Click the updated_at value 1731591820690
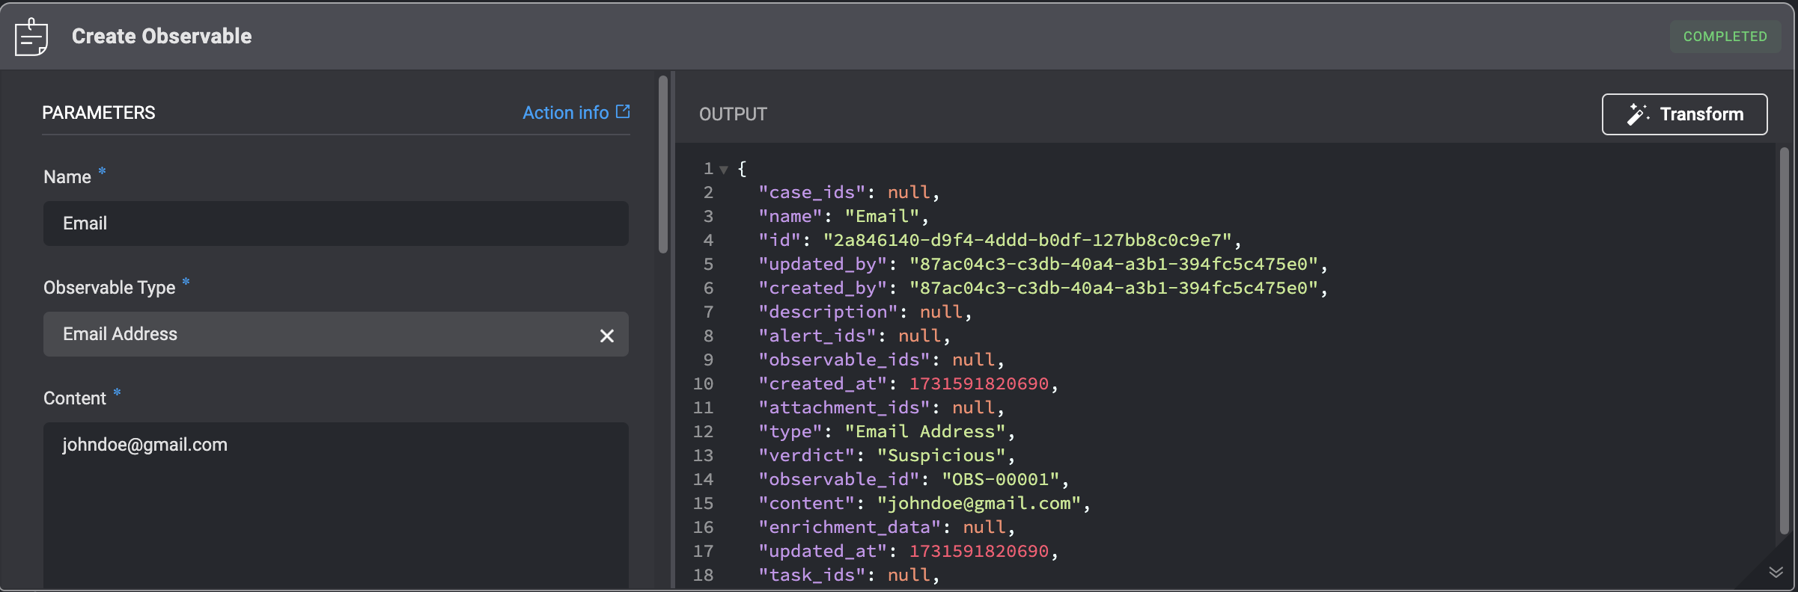The width and height of the screenshot is (1798, 592). pyautogui.click(x=979, y=551)
